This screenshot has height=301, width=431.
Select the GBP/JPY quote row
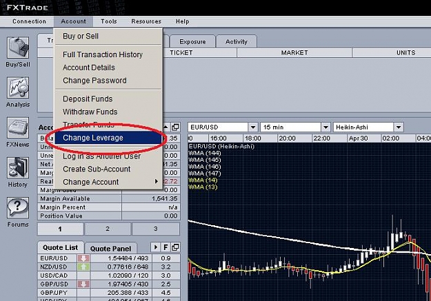(109, 293)
